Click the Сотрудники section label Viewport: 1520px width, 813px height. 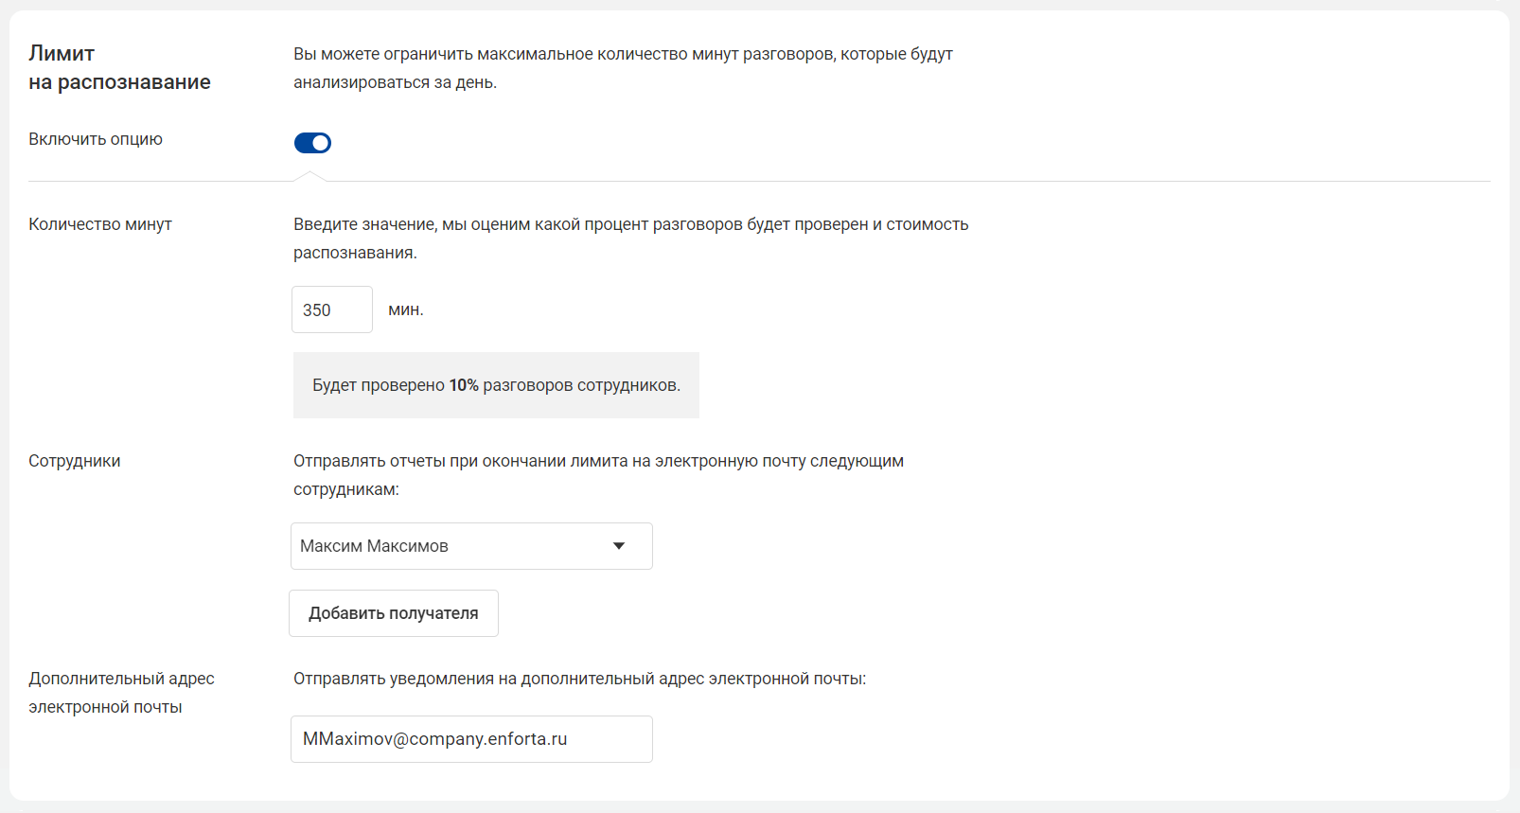click(x=75, y=461)
